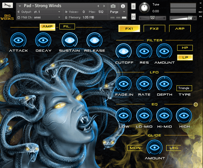This screenshot has height=168, width=203.
Task: Open the FX1 tab
Action: pos(129,28)
